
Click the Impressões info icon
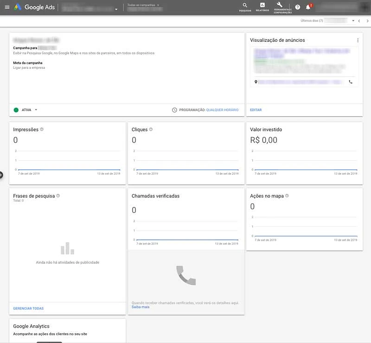(42, 129)
